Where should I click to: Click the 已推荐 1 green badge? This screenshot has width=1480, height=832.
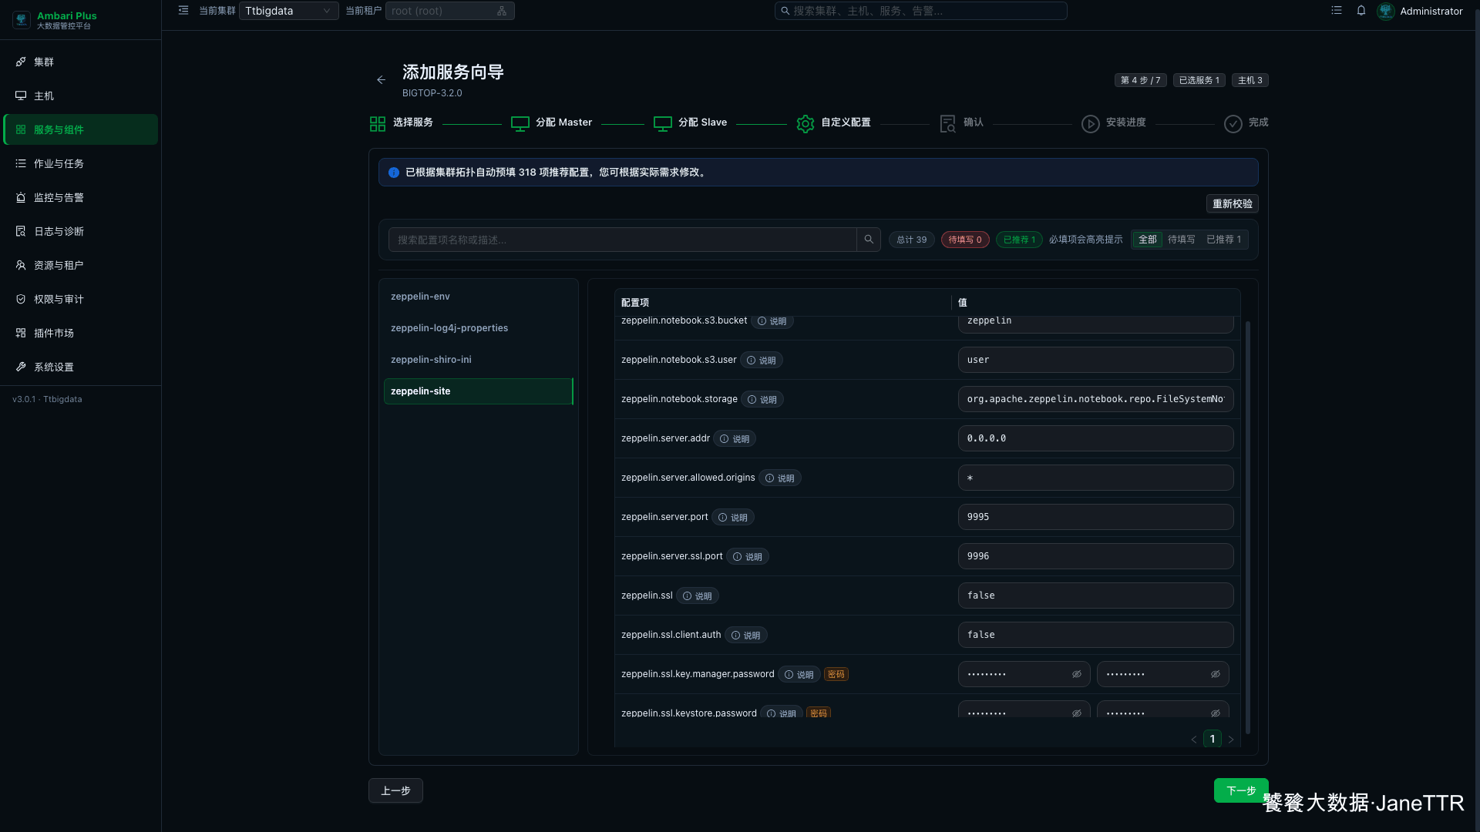[x=1019, y=240]
